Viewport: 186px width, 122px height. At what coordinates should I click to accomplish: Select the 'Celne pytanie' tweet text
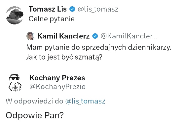point(52,19)
